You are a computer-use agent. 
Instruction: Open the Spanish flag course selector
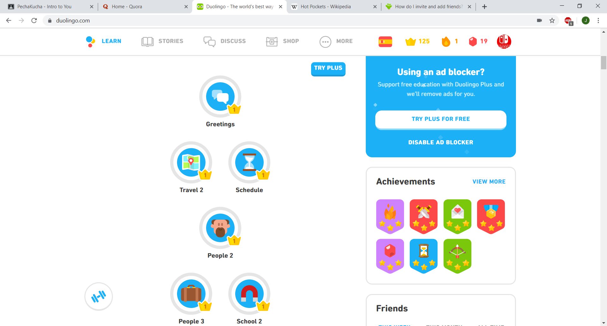pos(385,41)
